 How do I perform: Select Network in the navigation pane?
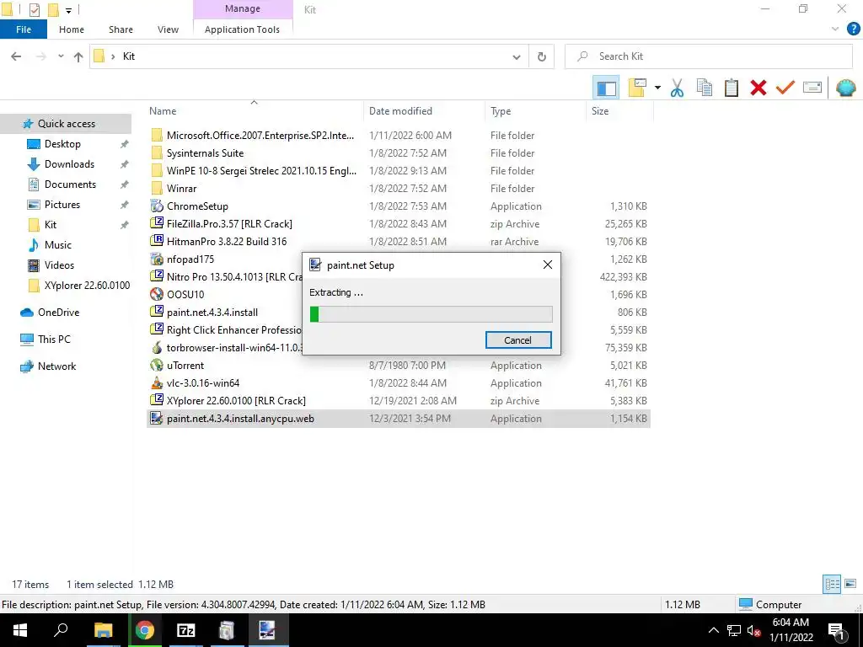pyautogui.click(x=56, y=366)
